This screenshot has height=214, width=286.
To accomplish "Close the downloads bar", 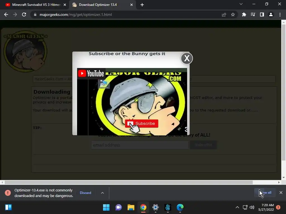I will 281,193.
